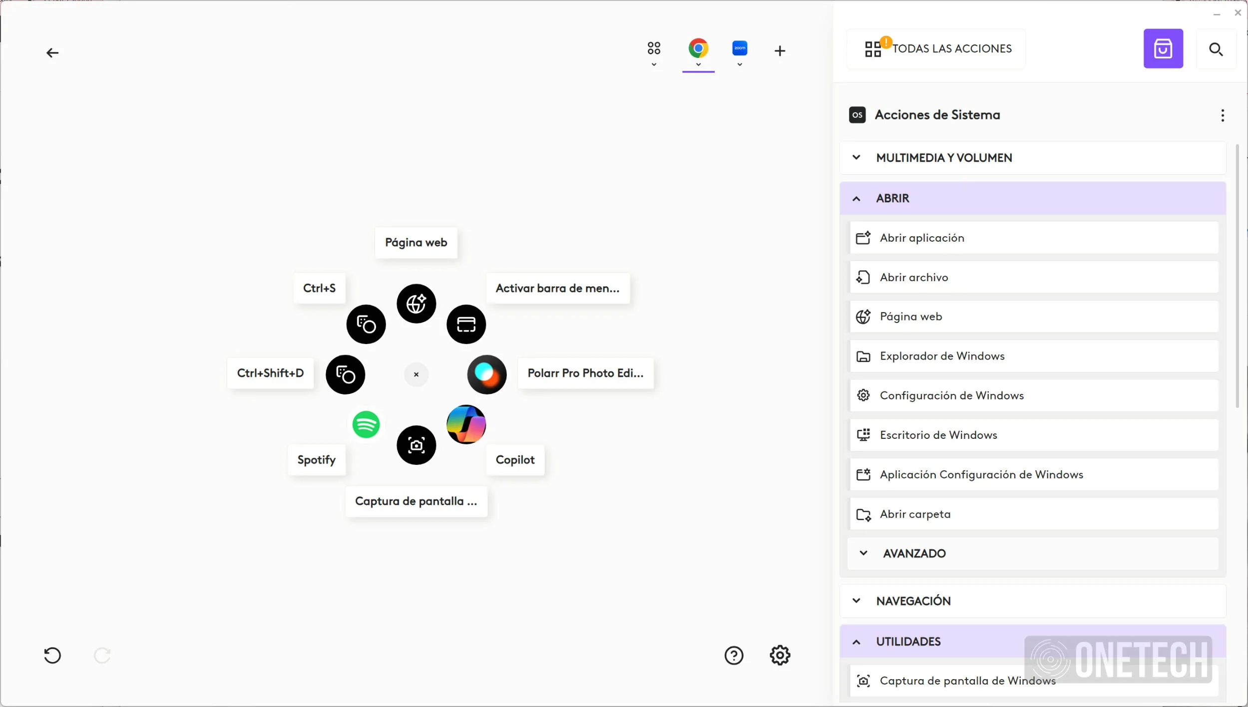Viewport: 1248px width, 707px height.
Task: Add a new application profile with plus
Action: 780,51
